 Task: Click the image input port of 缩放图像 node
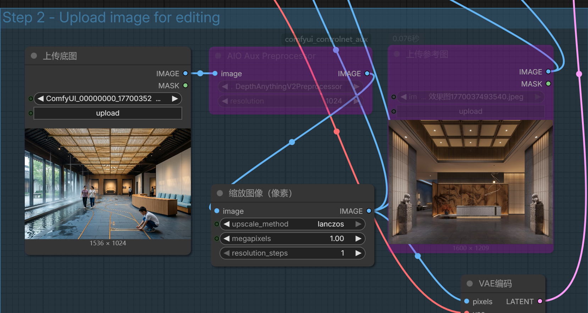coord(217,211)
